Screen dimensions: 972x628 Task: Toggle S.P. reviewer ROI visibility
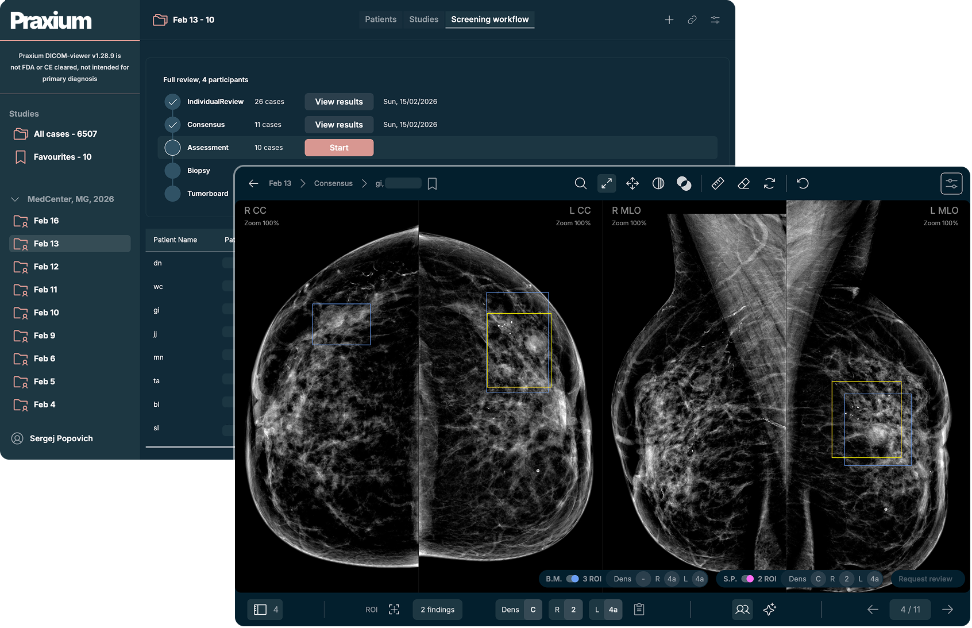coord(747,579)
